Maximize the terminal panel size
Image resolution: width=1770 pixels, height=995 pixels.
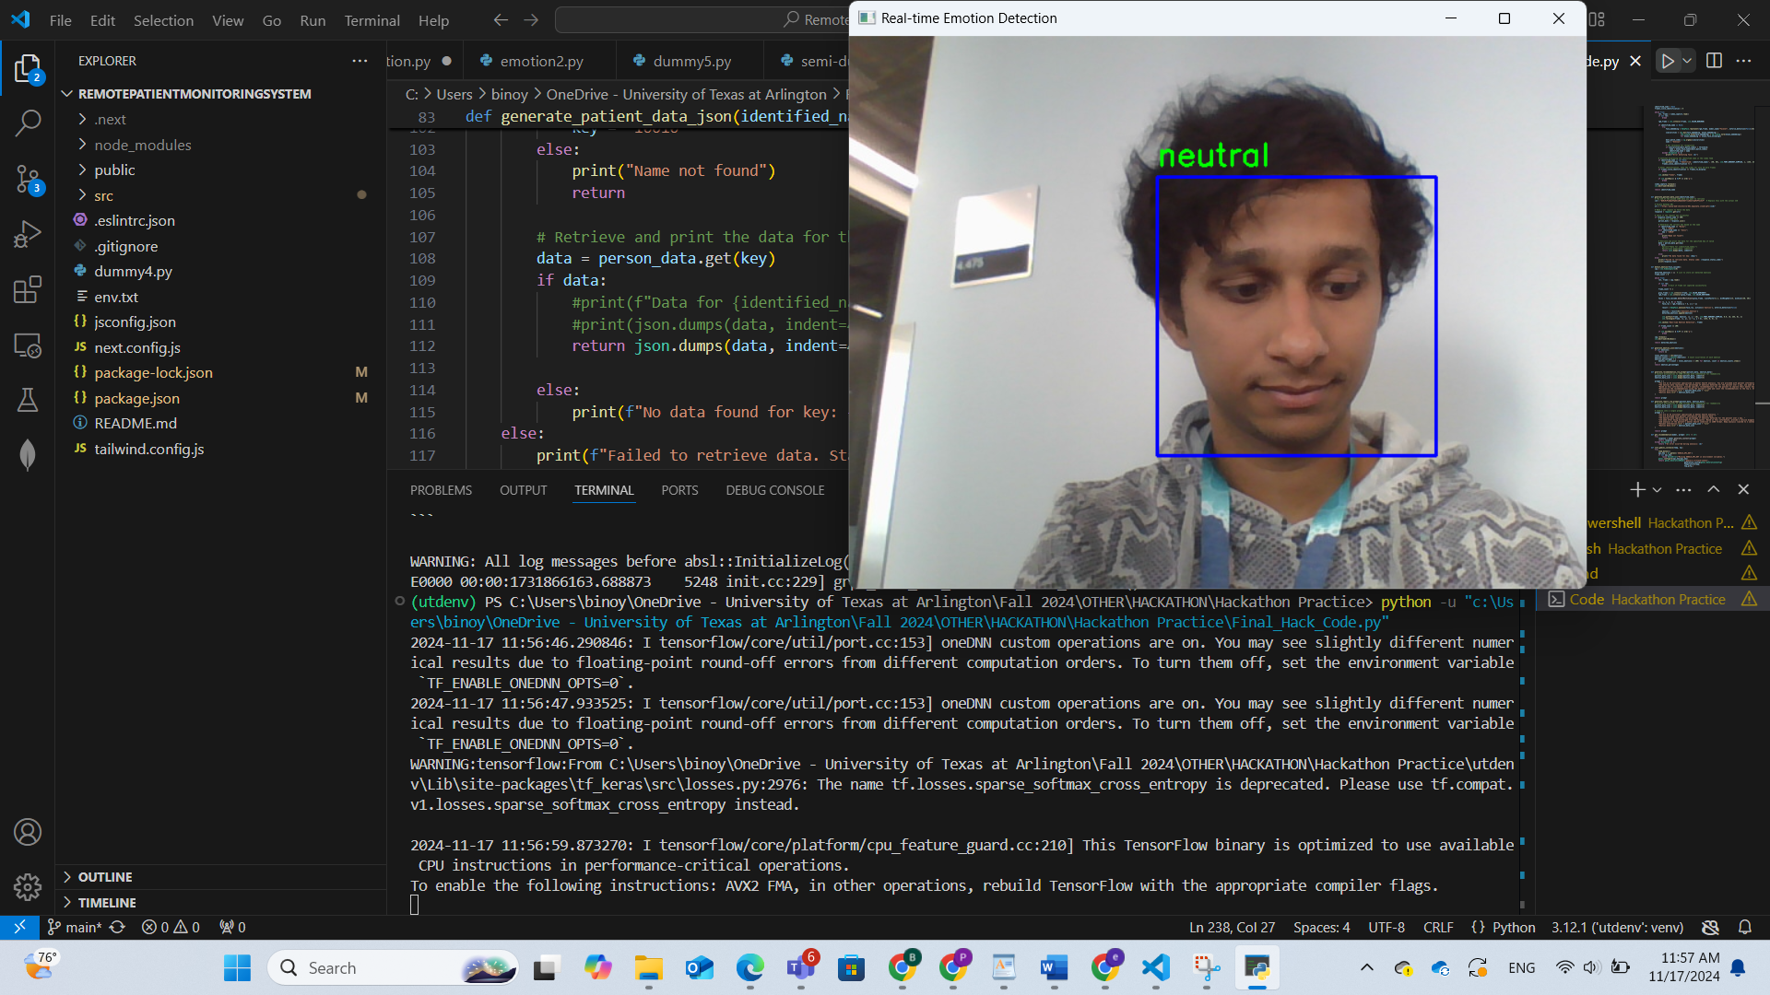[x=1713, y=489]
